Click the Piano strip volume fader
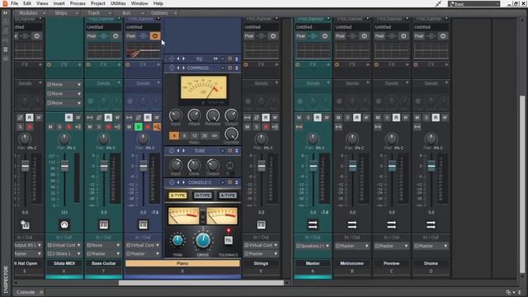 tap(143, 166)
